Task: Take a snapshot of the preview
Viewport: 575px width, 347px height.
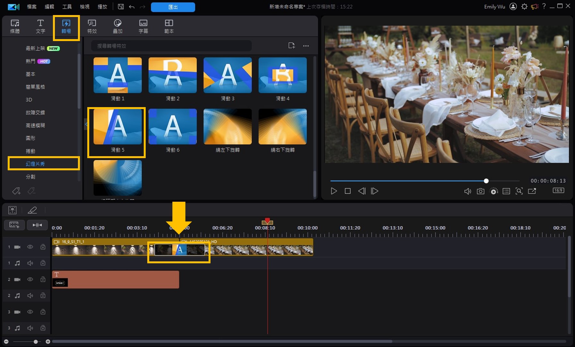Action: (x=480, y=191)
